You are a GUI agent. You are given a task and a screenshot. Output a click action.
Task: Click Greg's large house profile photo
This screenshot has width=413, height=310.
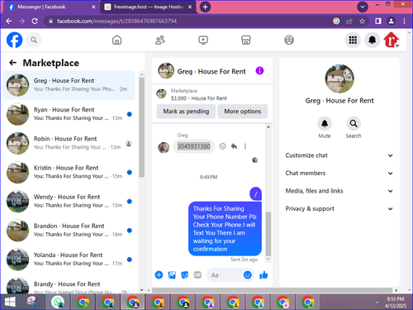[339, 79]
